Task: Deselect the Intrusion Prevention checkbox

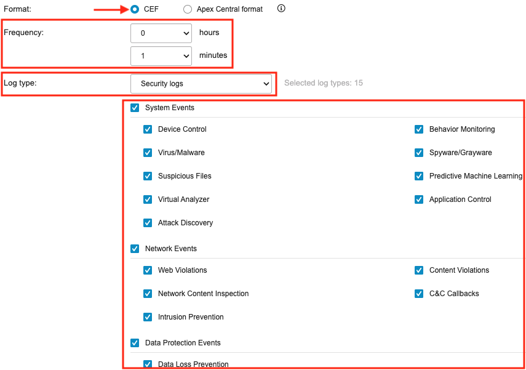Action: click(x=148, y=317)
